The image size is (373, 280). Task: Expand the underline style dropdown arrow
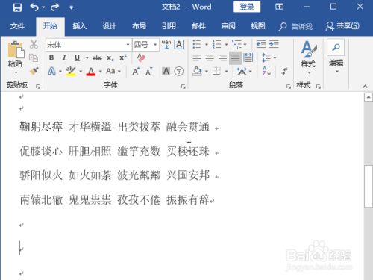(87, 58)
